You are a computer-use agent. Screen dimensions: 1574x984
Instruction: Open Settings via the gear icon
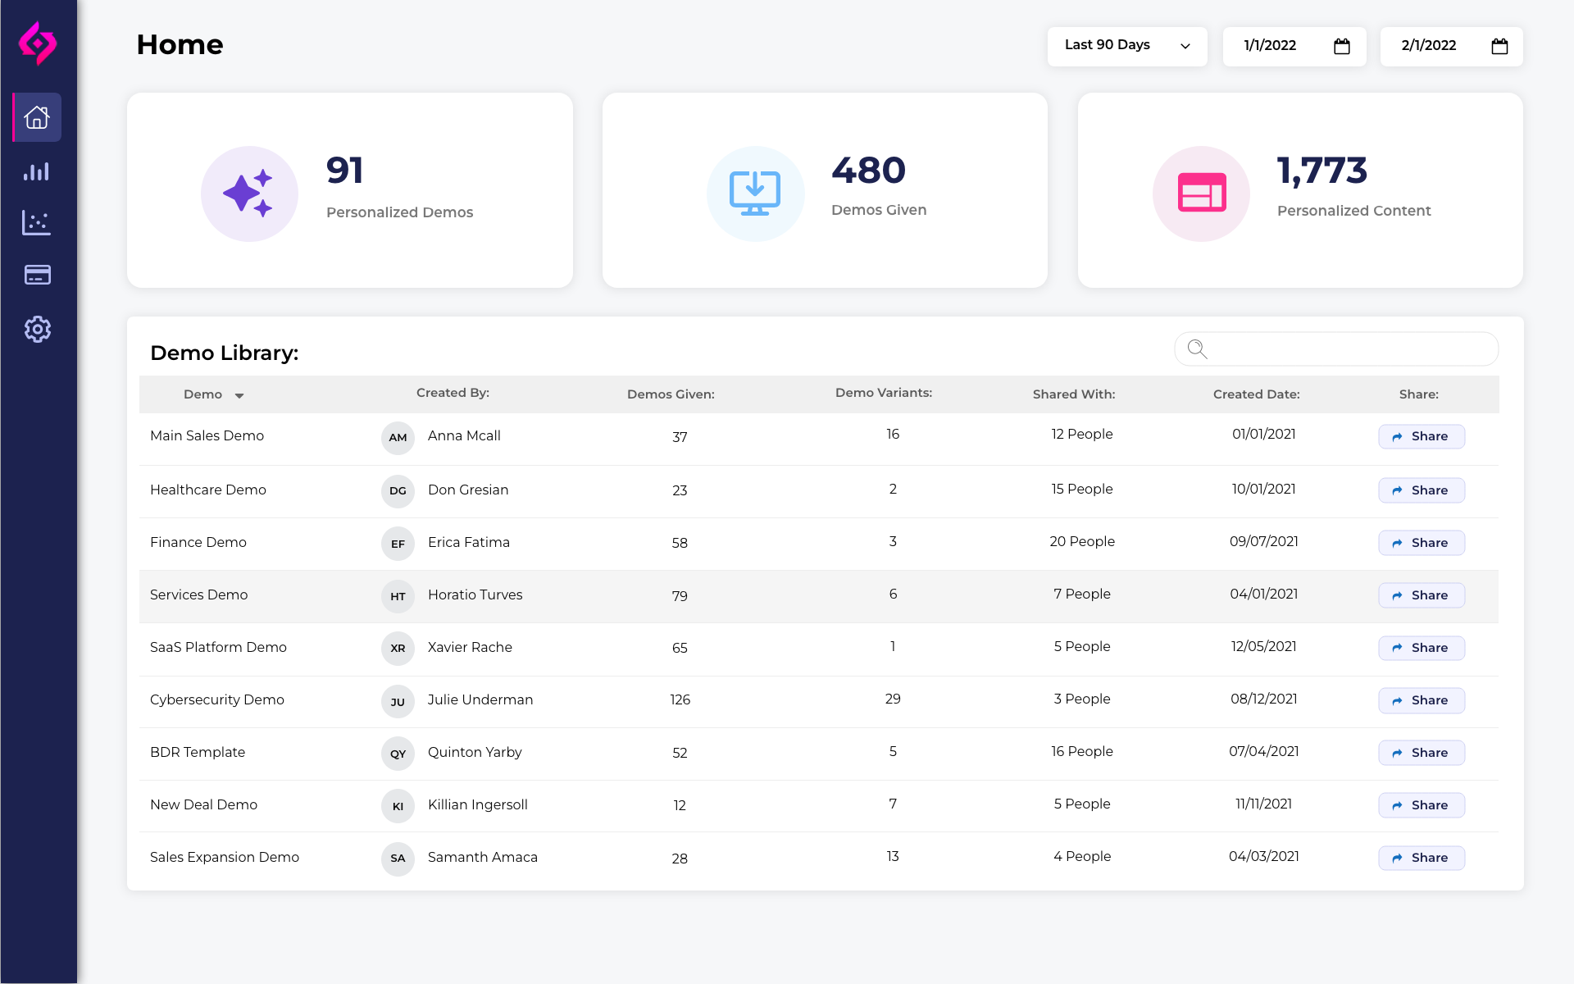pyautogui.click(x=37, y=329)
